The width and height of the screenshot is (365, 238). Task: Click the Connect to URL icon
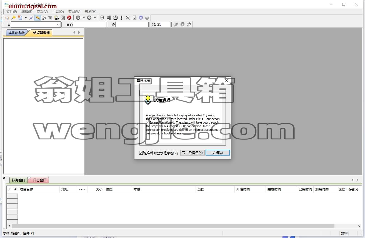pyautogui.click(x=57, y=18)
